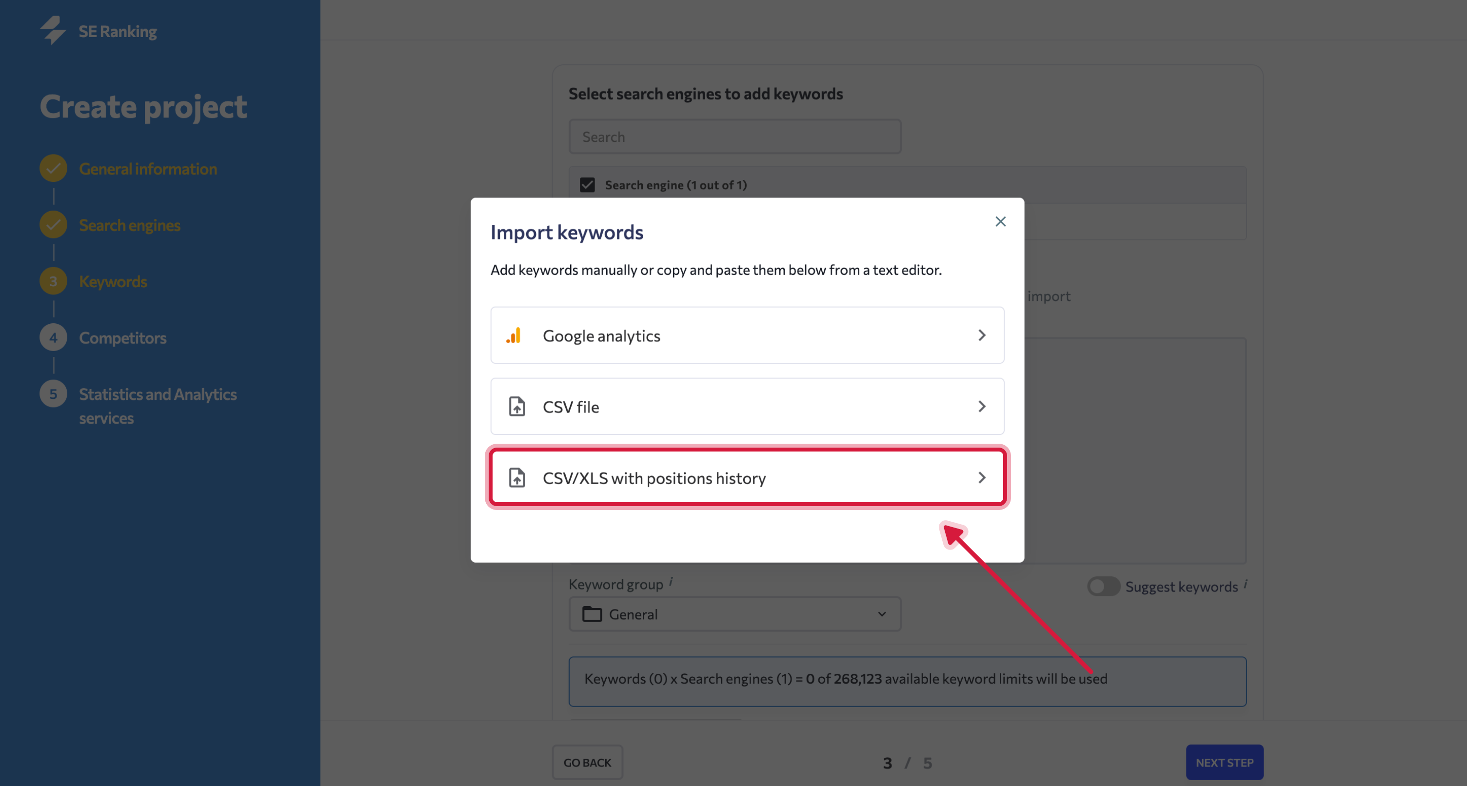Click the step 4 Competitors circle icon

point(54,338)
